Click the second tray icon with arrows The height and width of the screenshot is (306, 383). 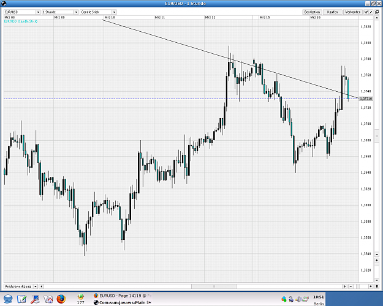[291, 299]
